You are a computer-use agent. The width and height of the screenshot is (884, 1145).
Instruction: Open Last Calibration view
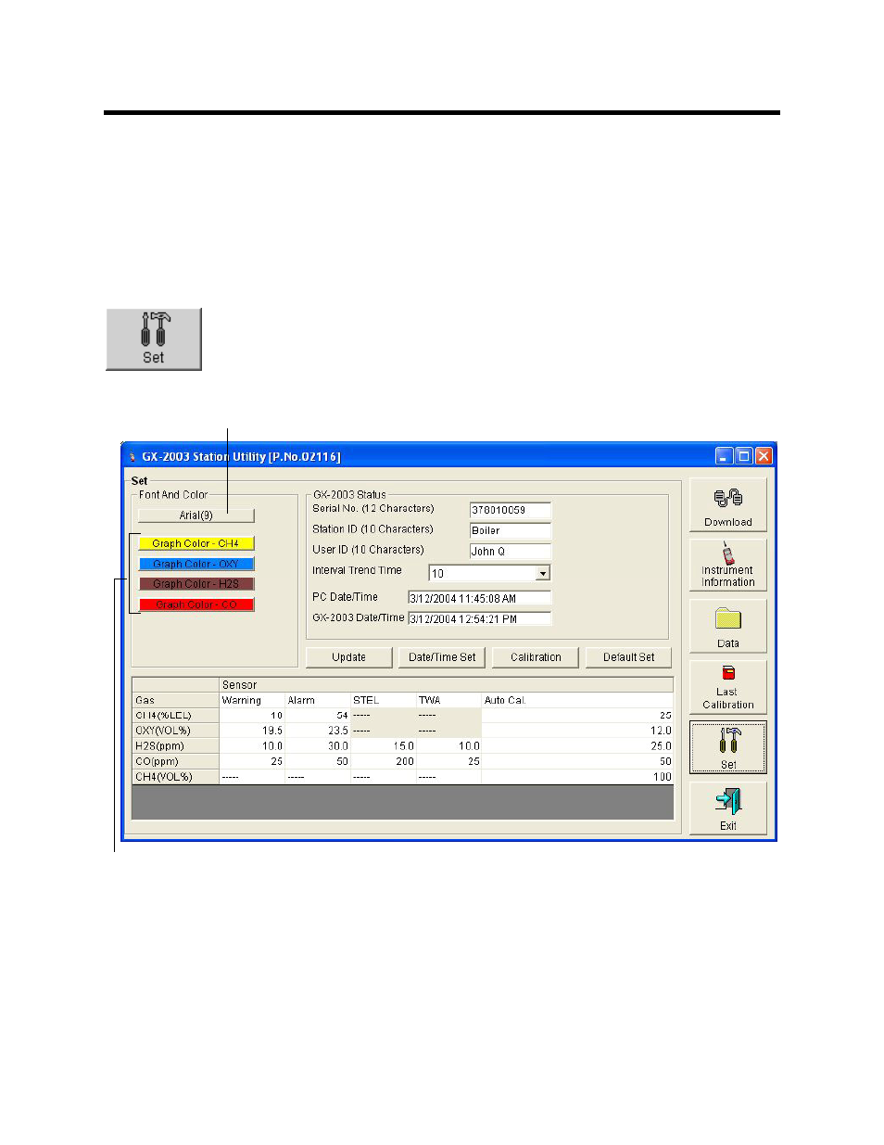tap(727, 686)
